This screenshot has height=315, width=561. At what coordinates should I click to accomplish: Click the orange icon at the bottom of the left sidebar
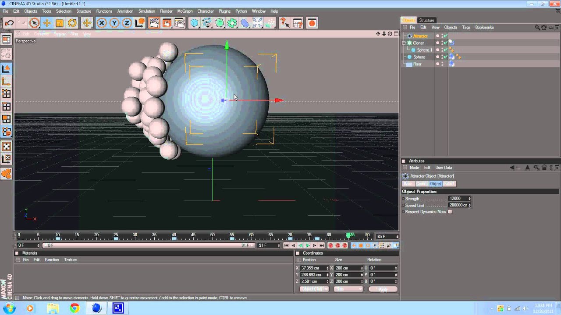(x=6, y=174)
